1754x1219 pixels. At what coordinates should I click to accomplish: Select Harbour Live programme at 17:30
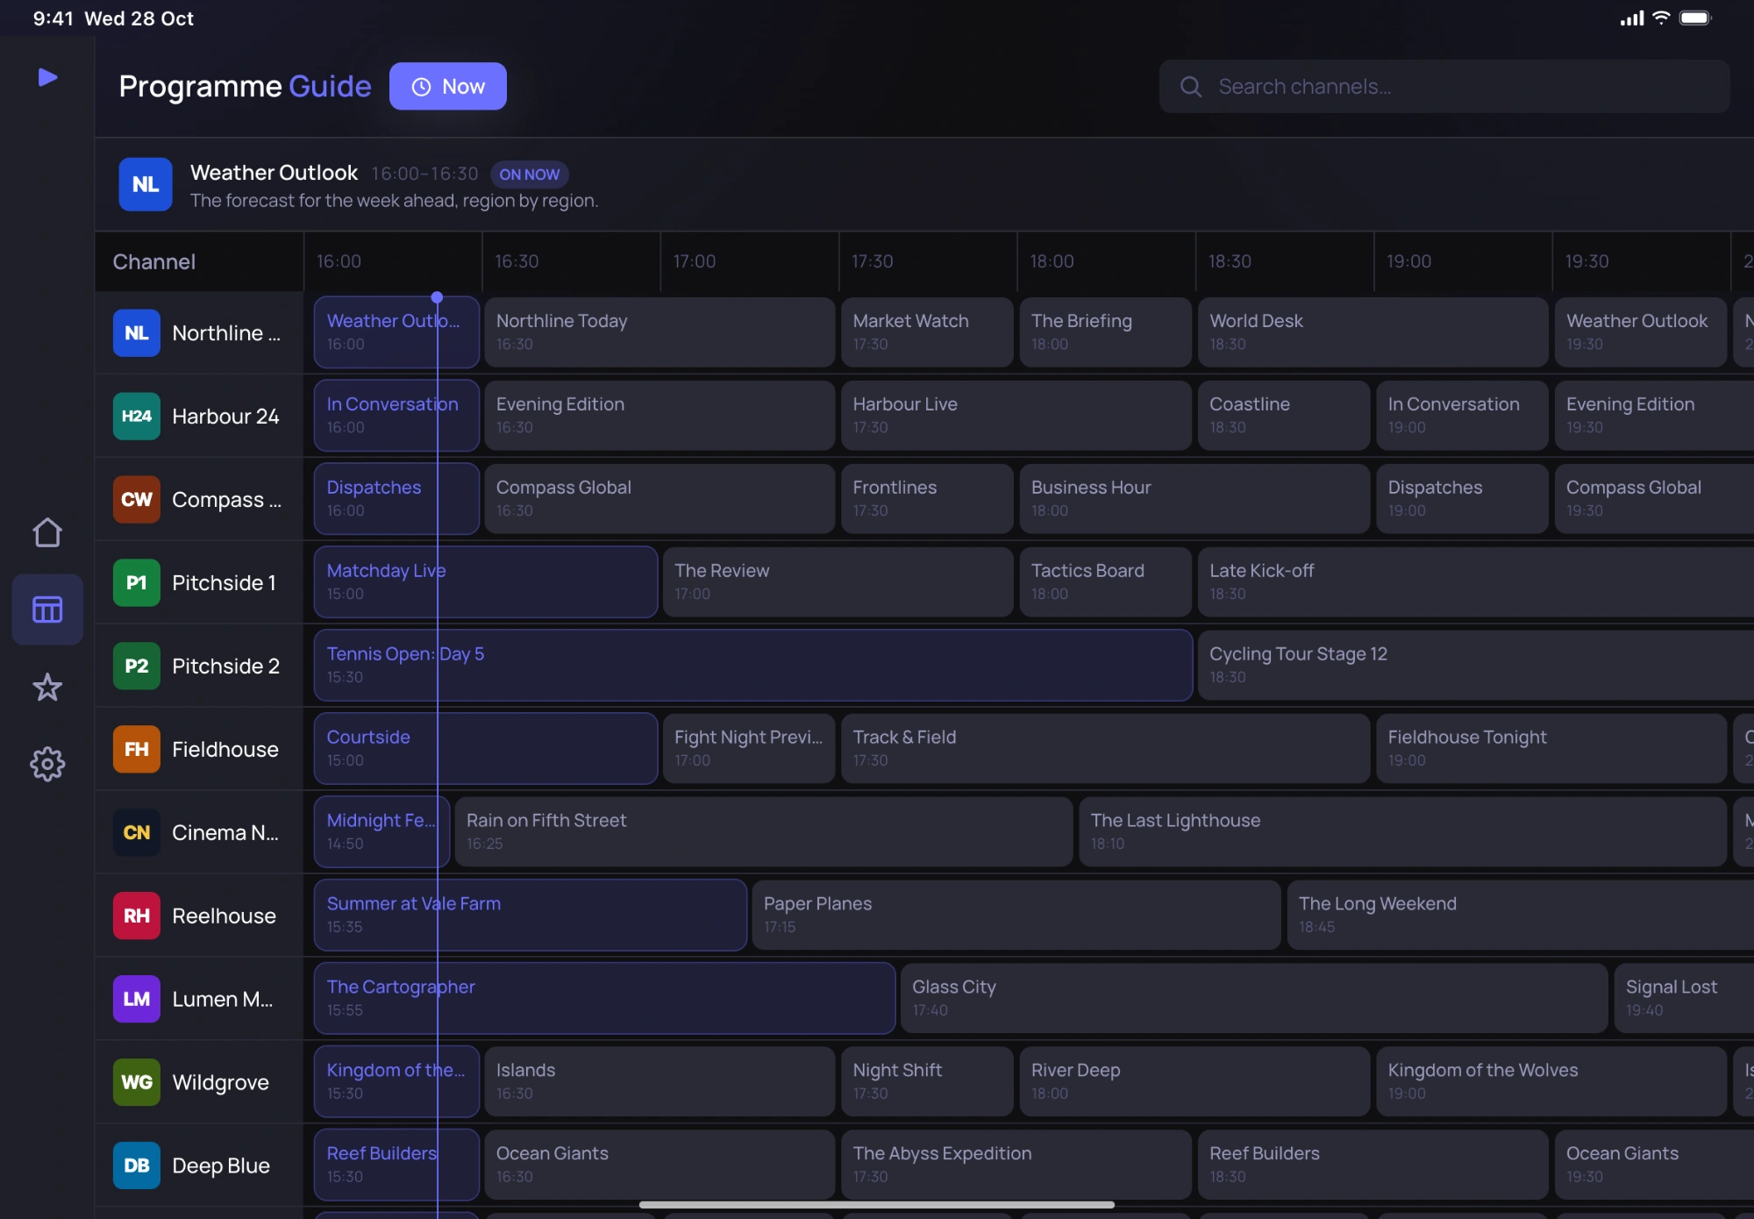pos(1016,416)
